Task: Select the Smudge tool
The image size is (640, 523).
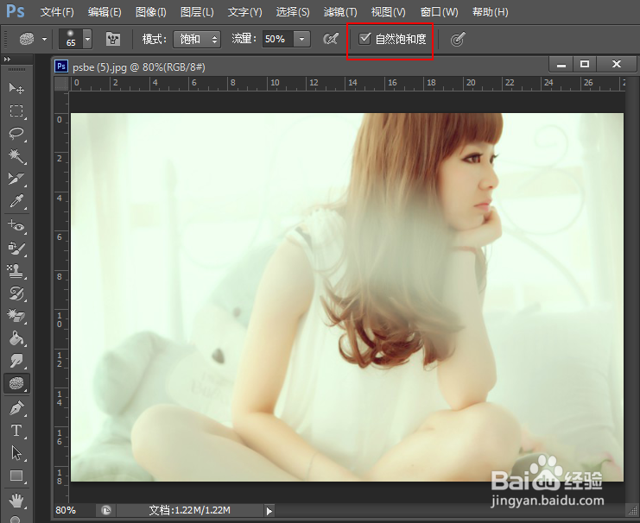Action: point(16,360)
